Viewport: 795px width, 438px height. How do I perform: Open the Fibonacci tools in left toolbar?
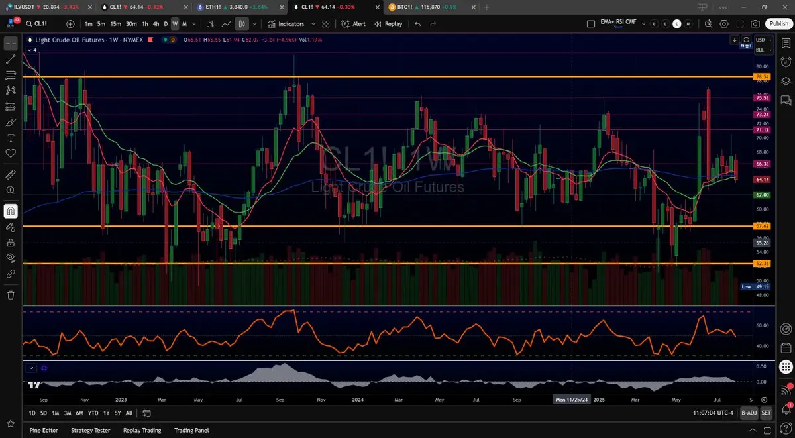coord(11,75)
